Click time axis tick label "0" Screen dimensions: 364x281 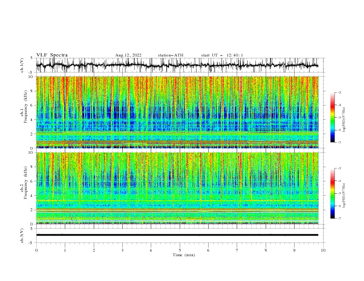pyautogui.click(x=36, y=250)
